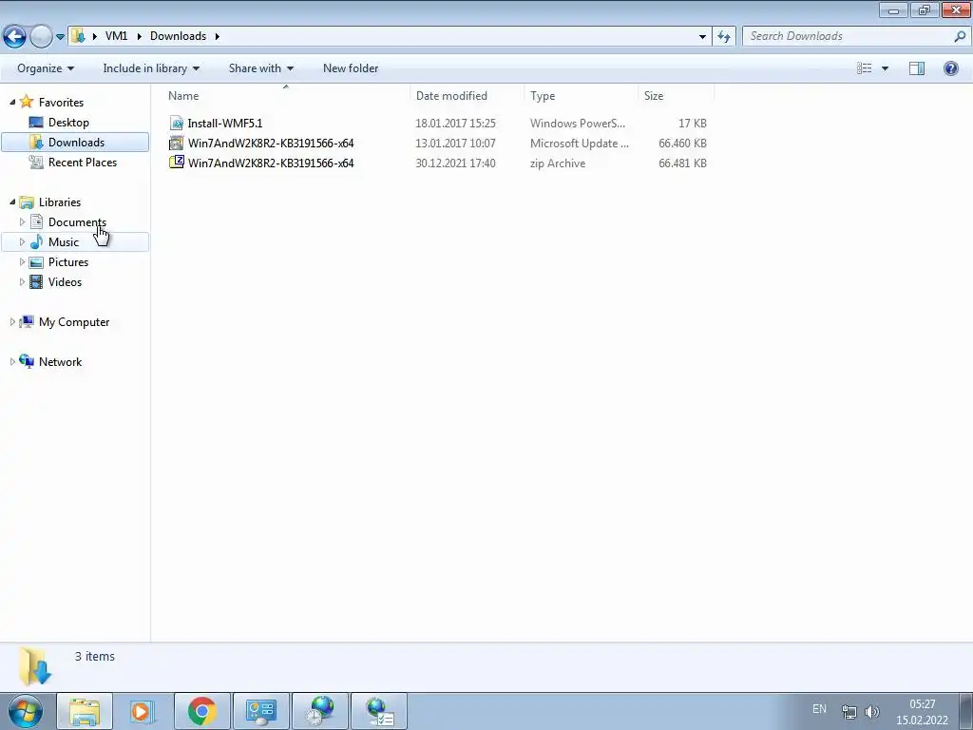Click Downloads segment in address breadcrumb
This screenshot has height=730, width=973.
[x=178, y=36]
